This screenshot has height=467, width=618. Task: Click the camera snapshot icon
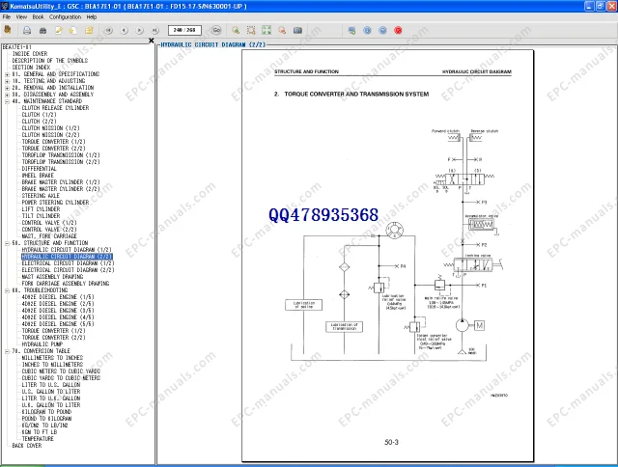297,30
